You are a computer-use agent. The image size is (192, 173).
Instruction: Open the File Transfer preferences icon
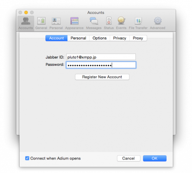pos(138,21)
